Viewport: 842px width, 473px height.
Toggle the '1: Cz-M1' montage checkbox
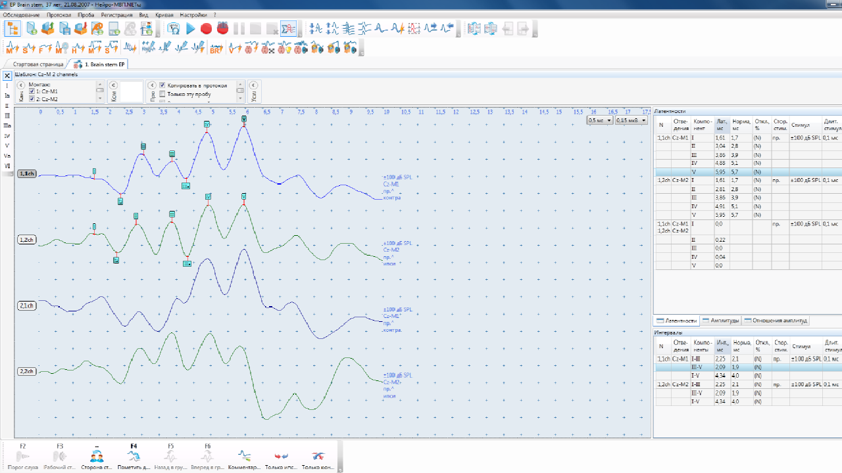coord(32,91)
